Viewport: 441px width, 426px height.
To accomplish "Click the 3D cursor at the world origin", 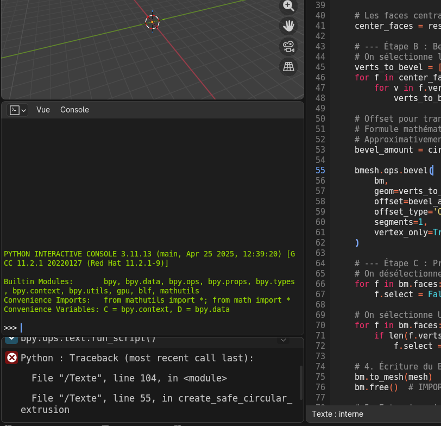I will 152,22.
